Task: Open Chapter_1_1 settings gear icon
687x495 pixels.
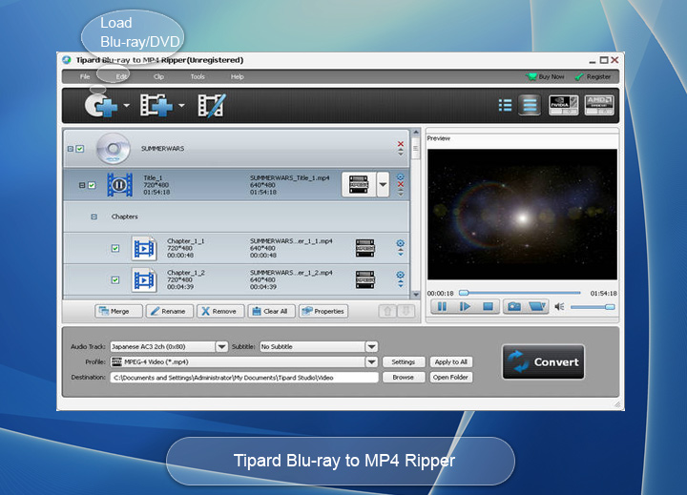Action: [401, 243]
